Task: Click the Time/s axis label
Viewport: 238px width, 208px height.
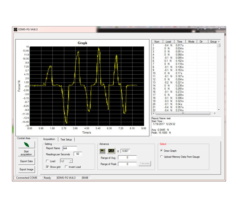Action: pyautogui.click(x=87, y=133)
